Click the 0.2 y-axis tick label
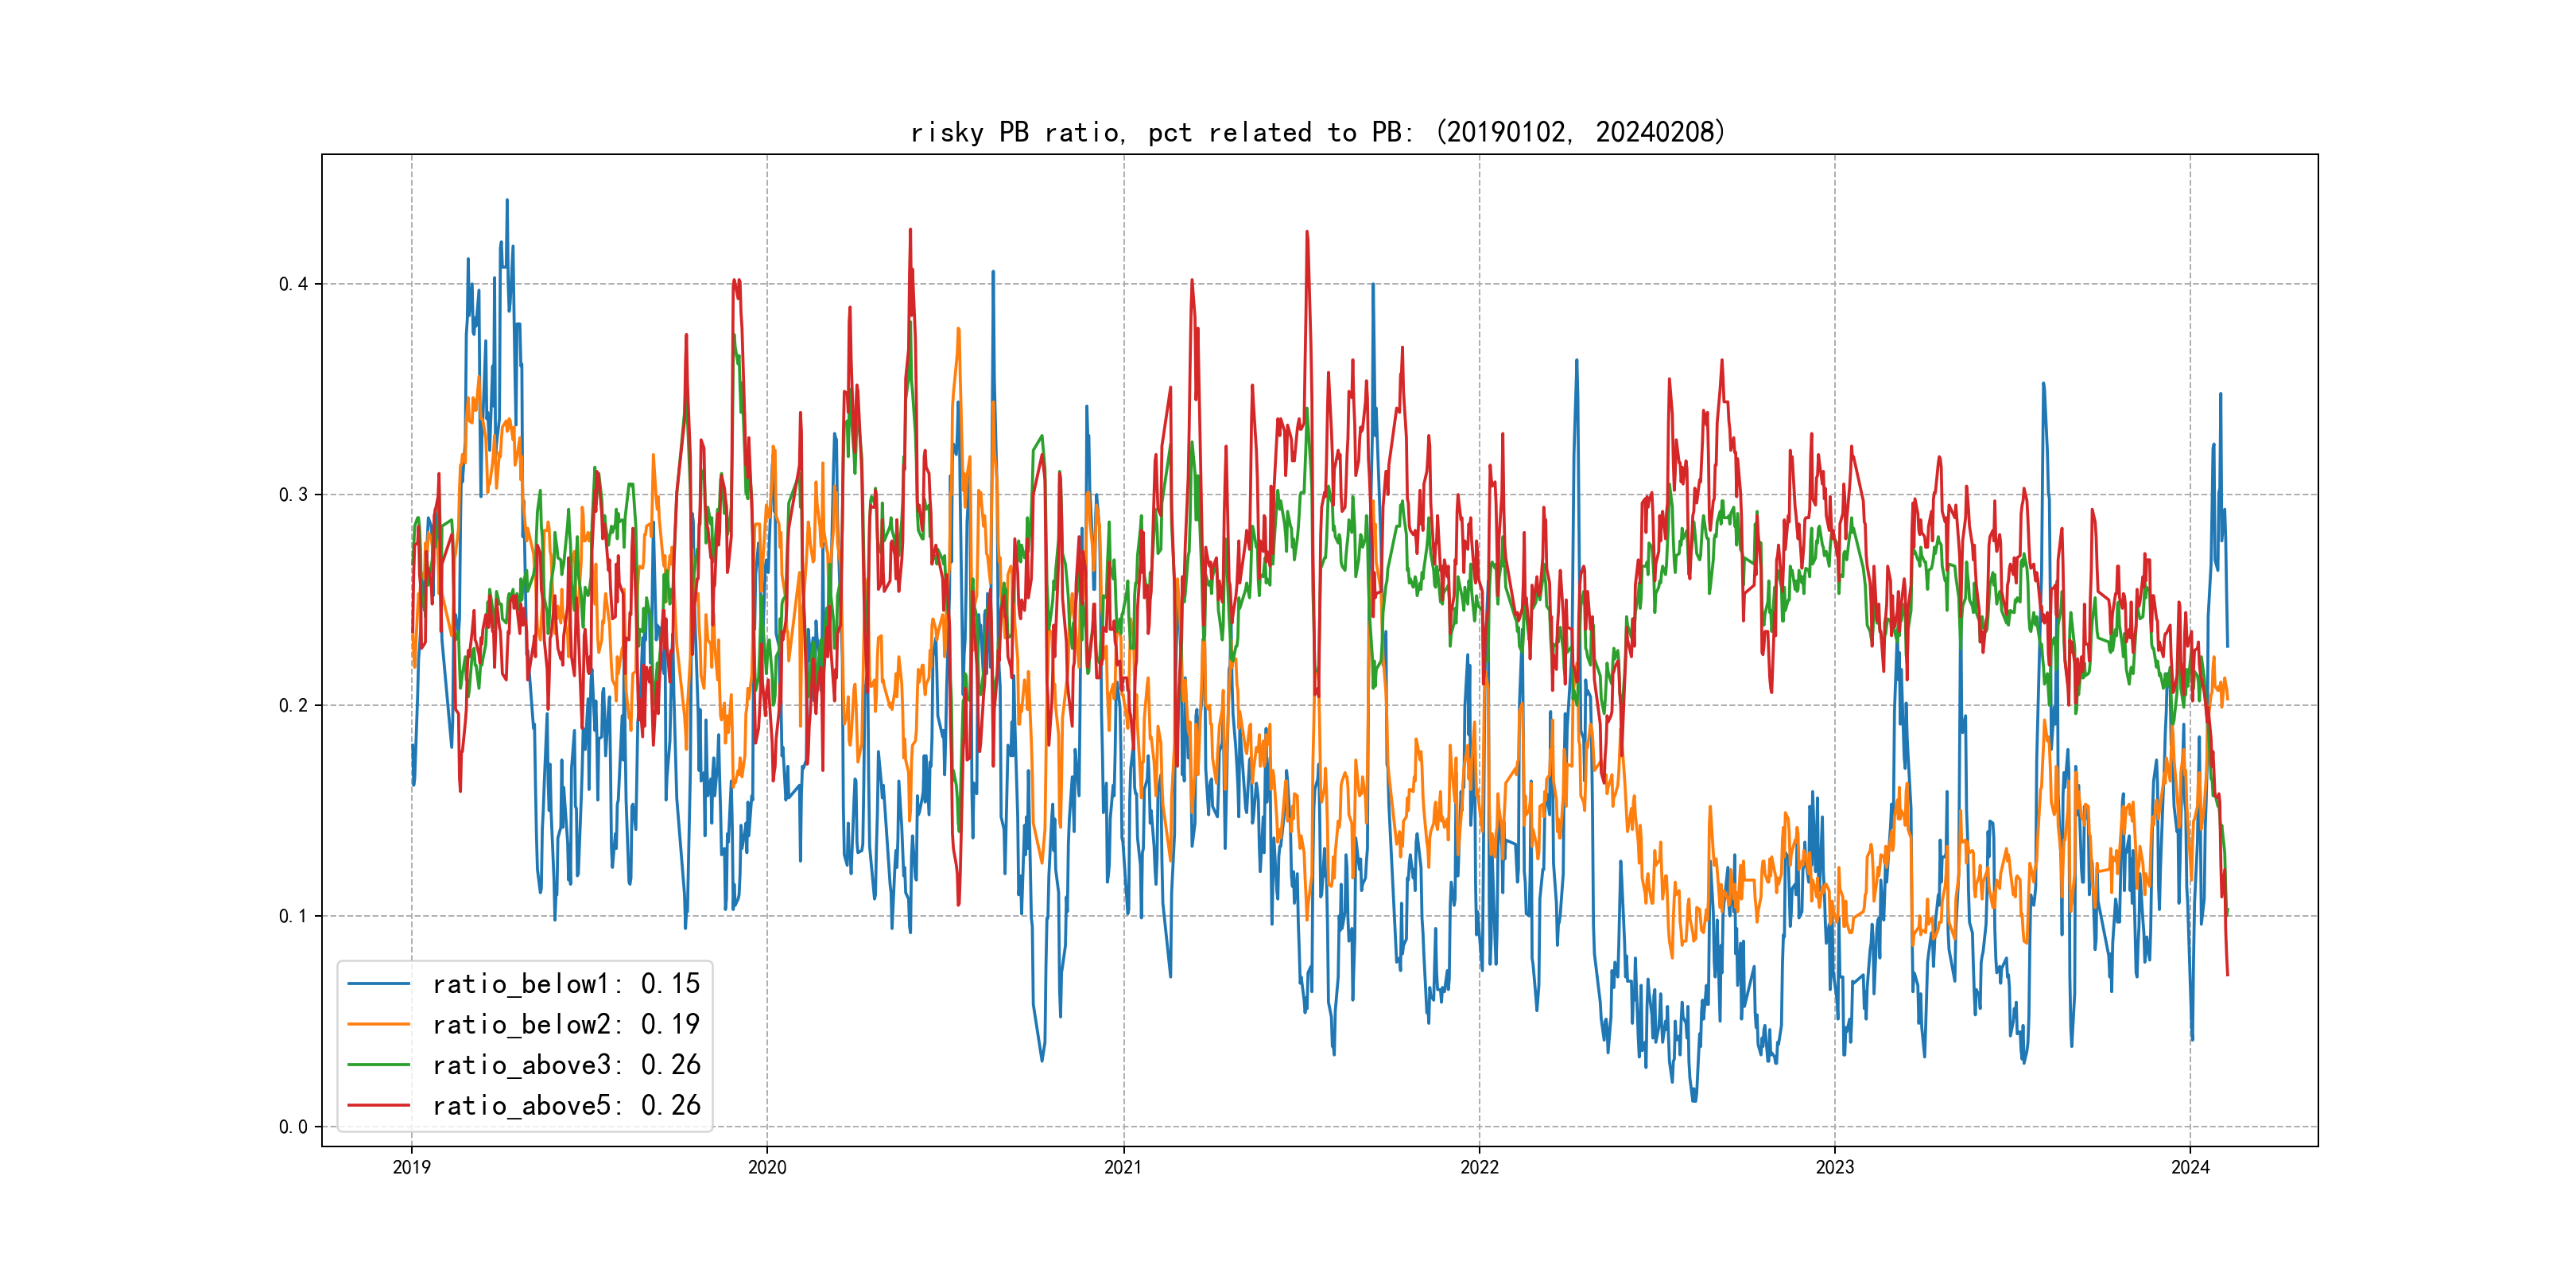2576x1288 pixels. [x=293, y=705]
